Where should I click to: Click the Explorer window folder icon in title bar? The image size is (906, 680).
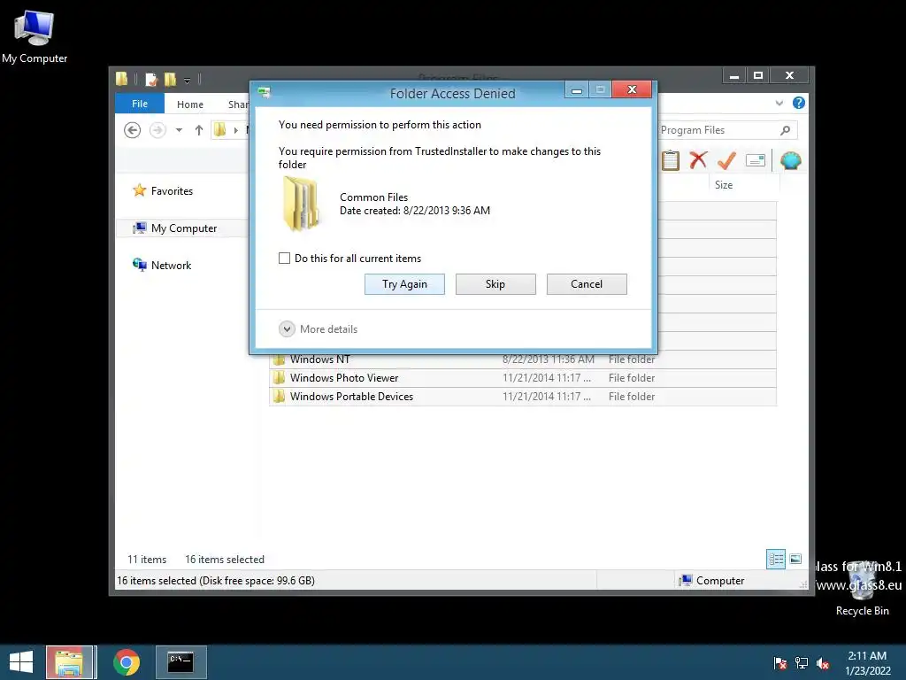point(122,79)
